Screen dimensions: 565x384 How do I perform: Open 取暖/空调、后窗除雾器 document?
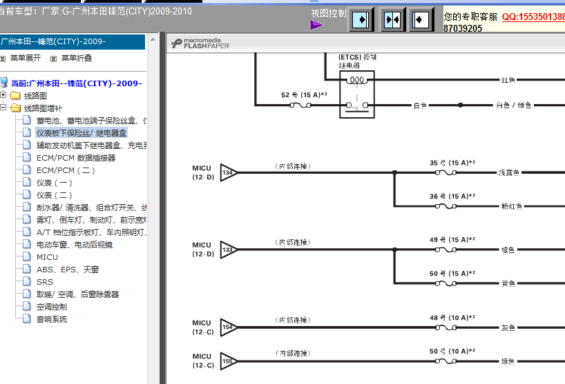[77, 294]
